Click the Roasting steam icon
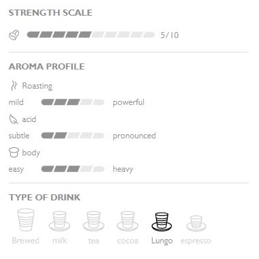 pos(14,86)
